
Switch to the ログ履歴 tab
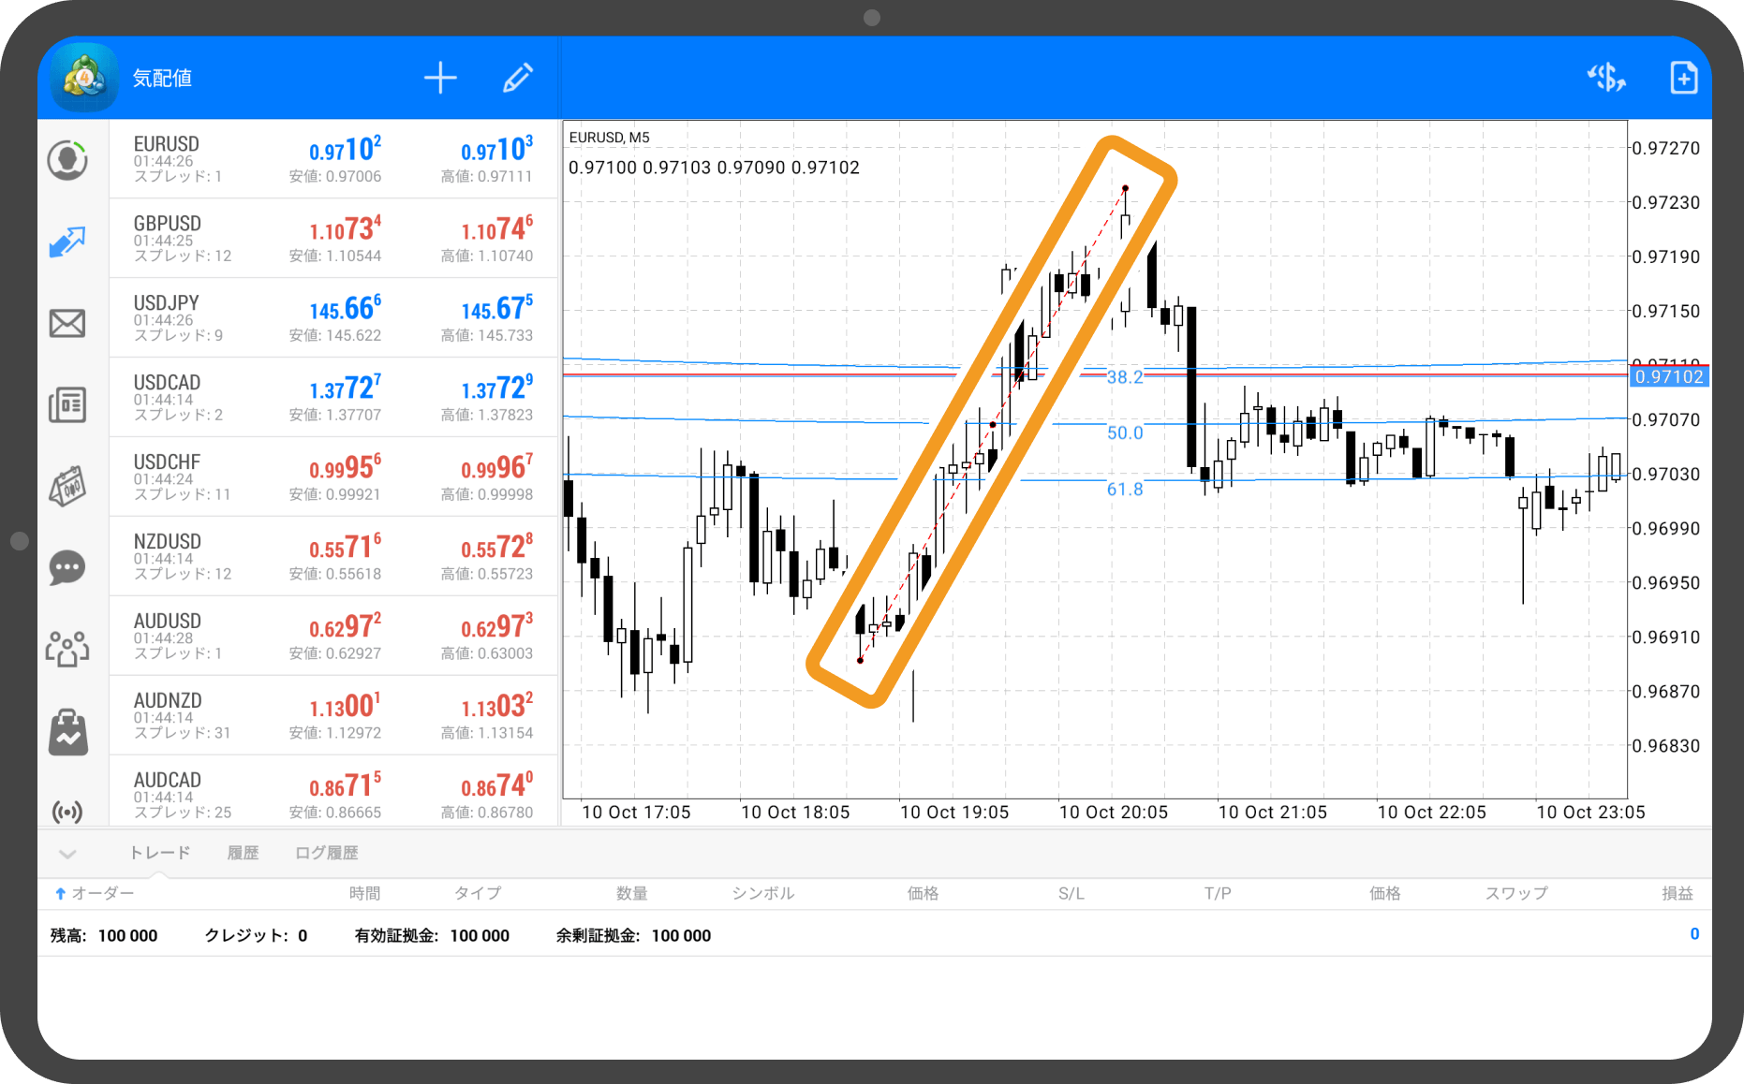click(x=326, y=853)
